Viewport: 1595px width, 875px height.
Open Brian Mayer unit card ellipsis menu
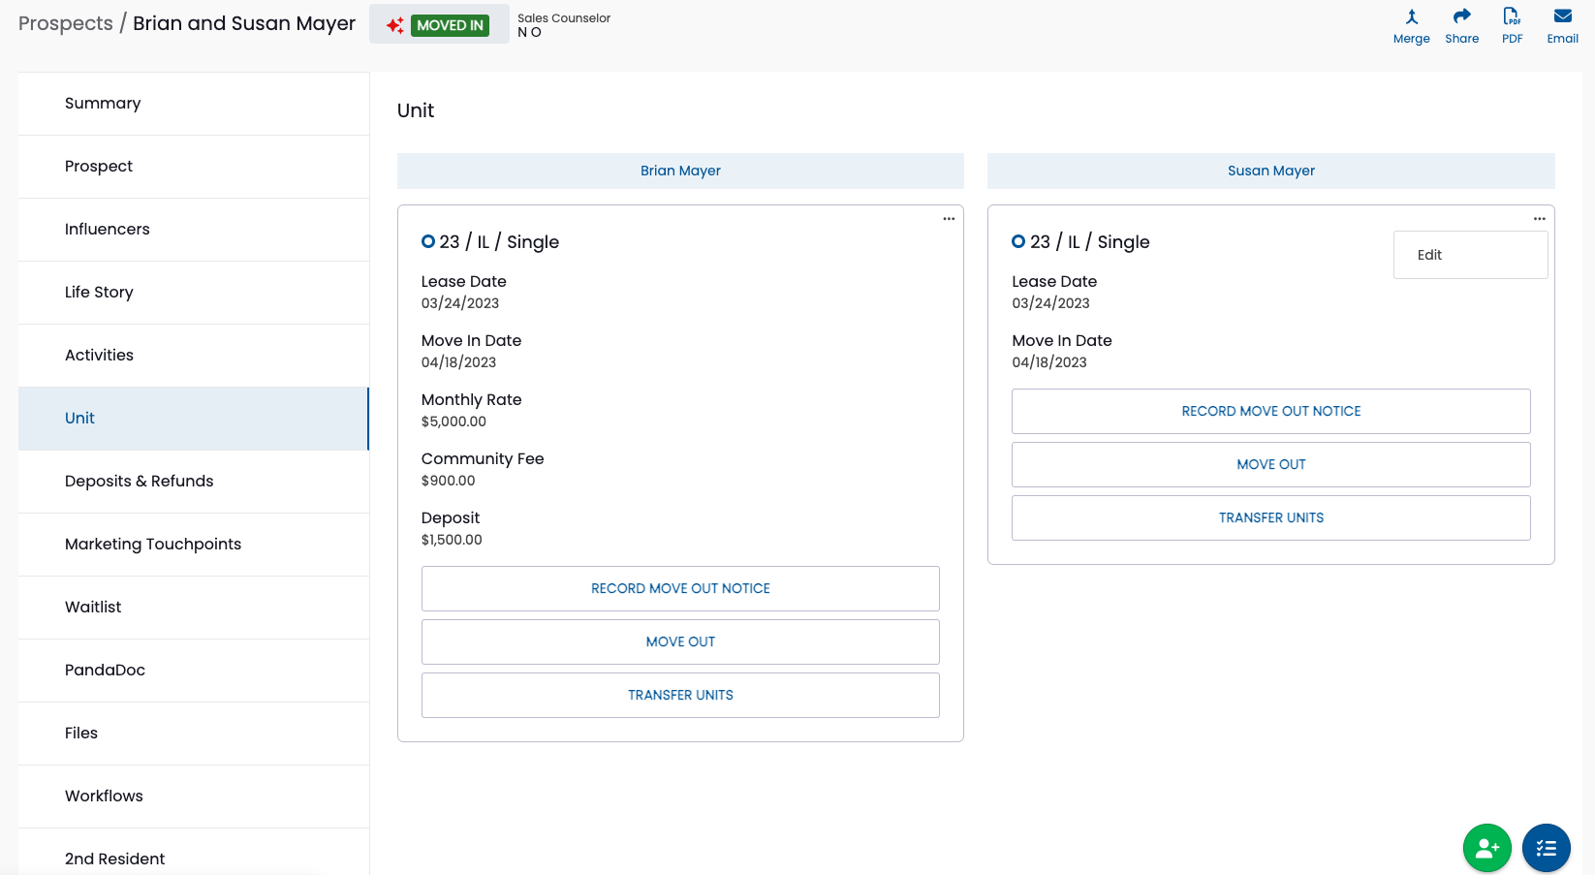(949, 219)
